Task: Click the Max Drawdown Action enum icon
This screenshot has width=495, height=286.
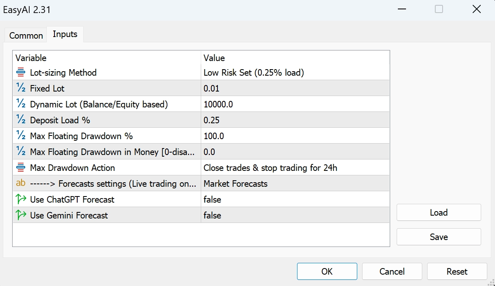Action: coord(21,168)
